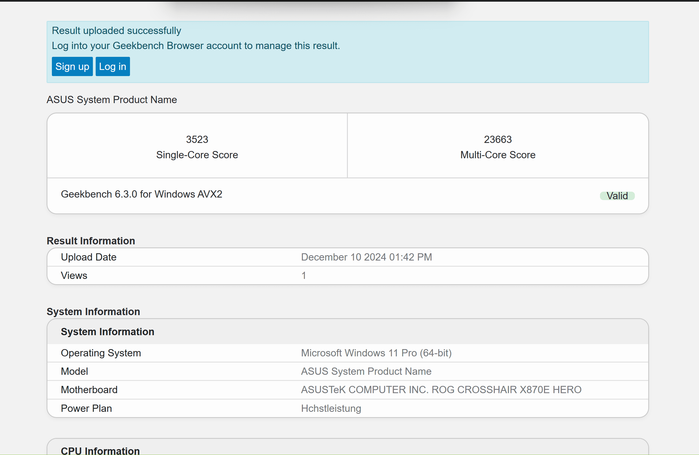Click the Valid status badge
This screenshot has height=455, width=699.
click(617, 196)
